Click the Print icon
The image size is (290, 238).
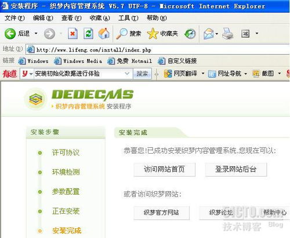click(228, 34)
